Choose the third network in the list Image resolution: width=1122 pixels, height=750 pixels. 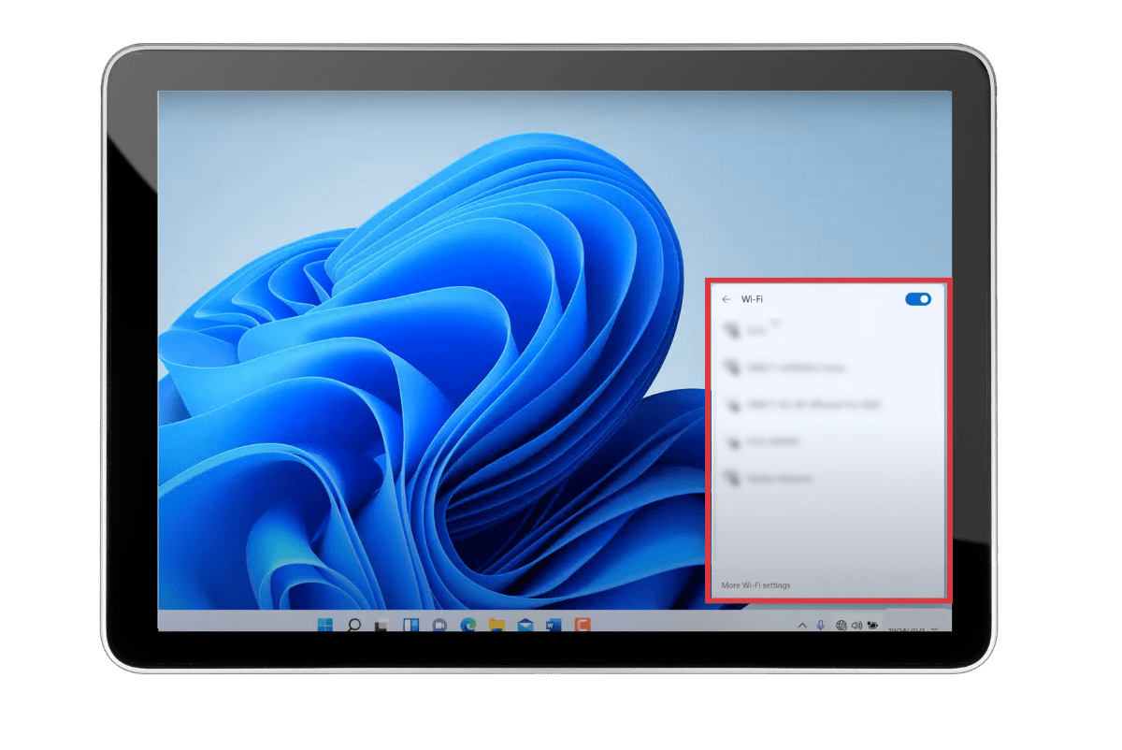pyautogui.click(x=804, y=405)
